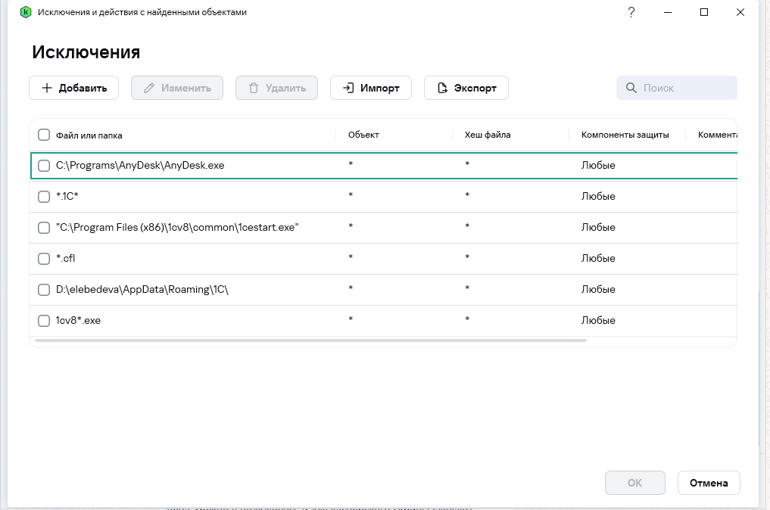Check the AnyDesk.exe exclusion checkbox
Viewport: 770px width, 510px height.
pos(44,165)
